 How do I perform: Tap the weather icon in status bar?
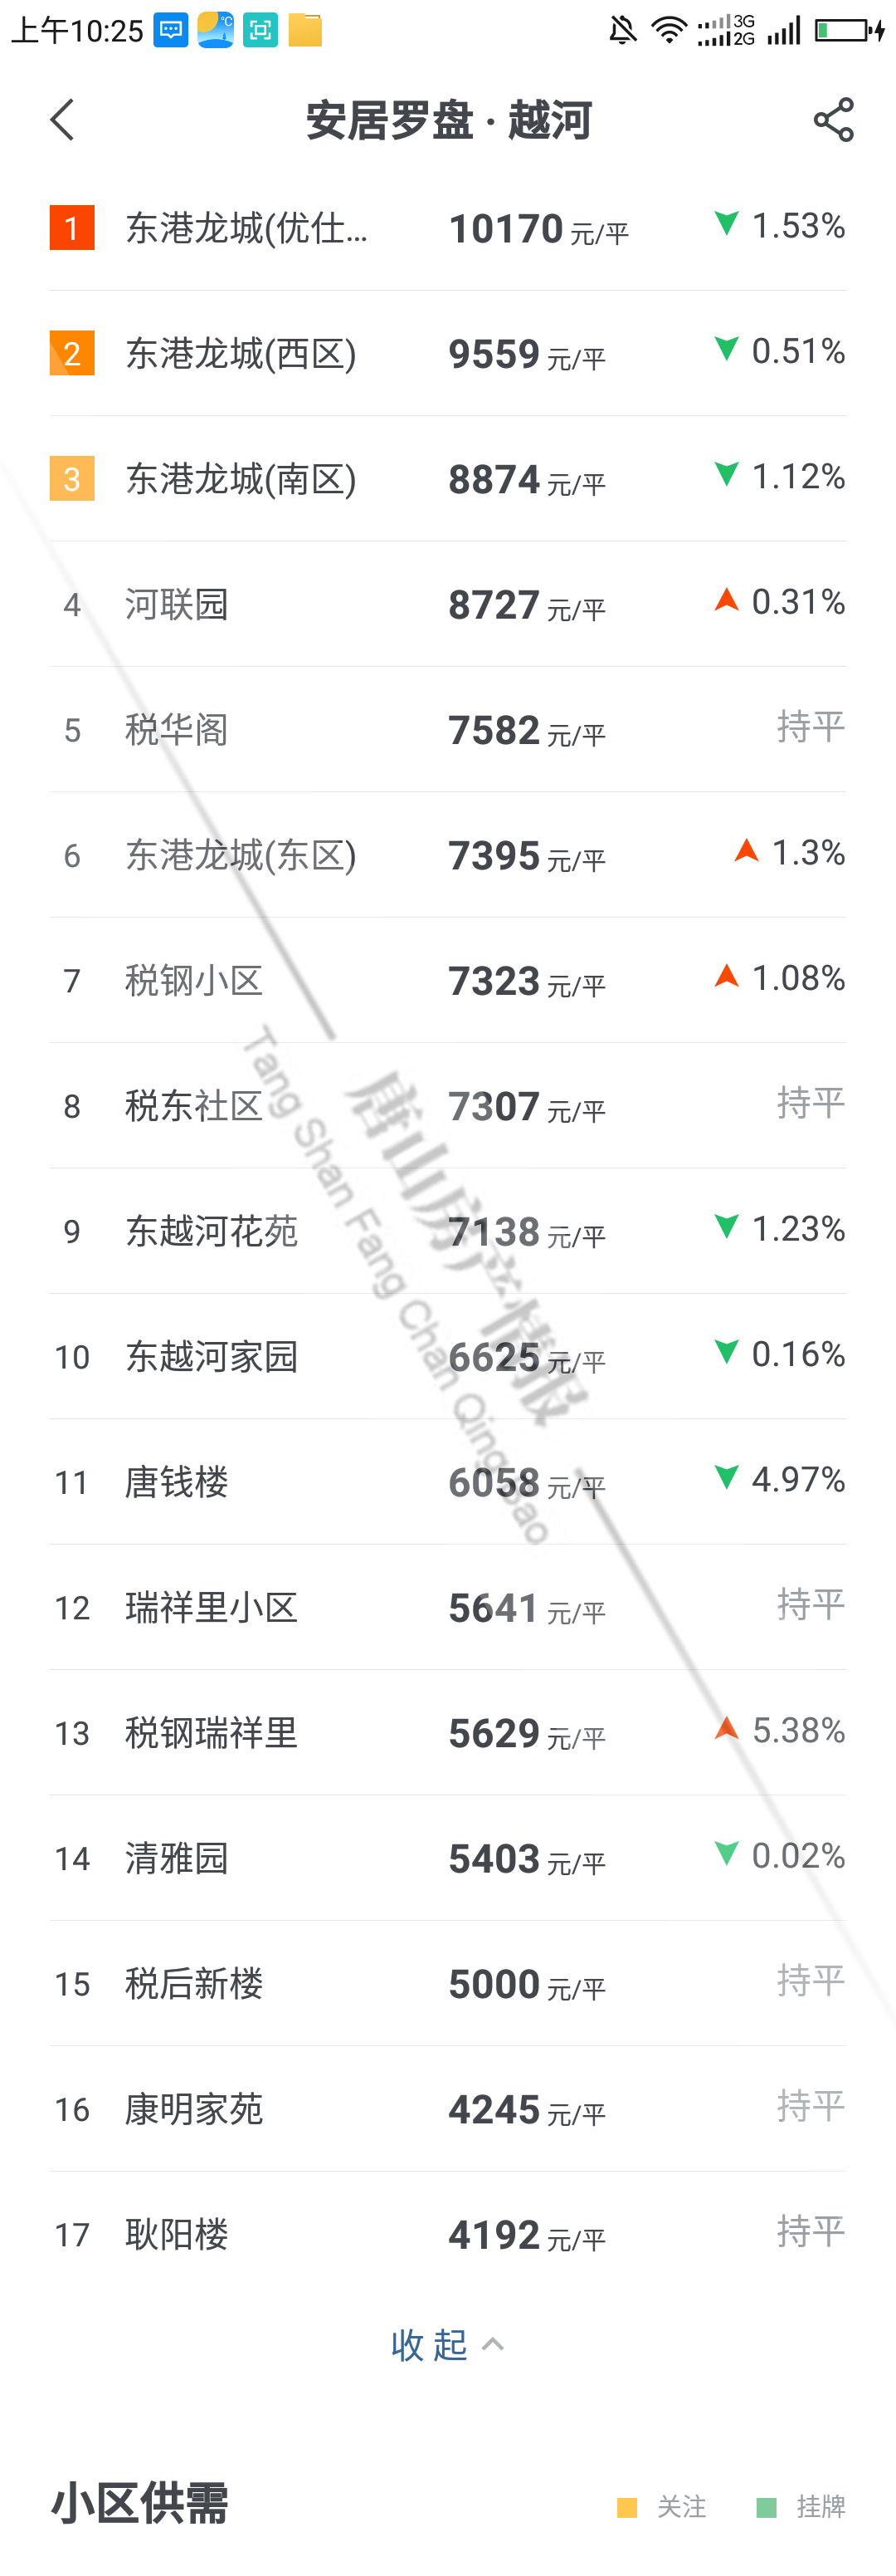coord(216,31)
